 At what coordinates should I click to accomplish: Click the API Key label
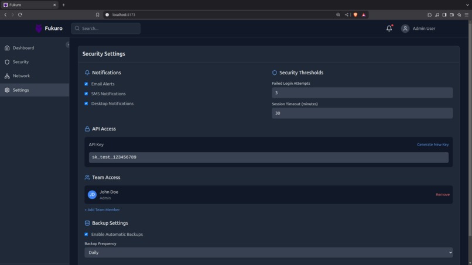tap(96, 144)
